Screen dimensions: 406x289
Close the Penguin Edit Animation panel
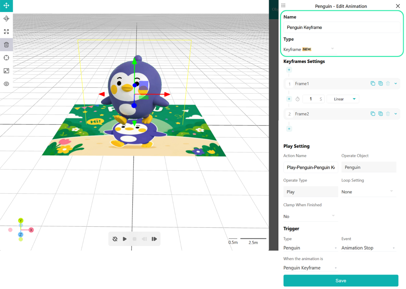point(398,6)
